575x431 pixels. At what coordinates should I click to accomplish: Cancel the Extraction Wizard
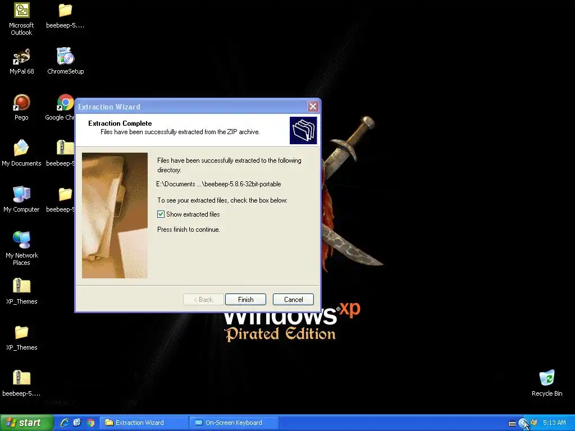(x=293, y=300)
